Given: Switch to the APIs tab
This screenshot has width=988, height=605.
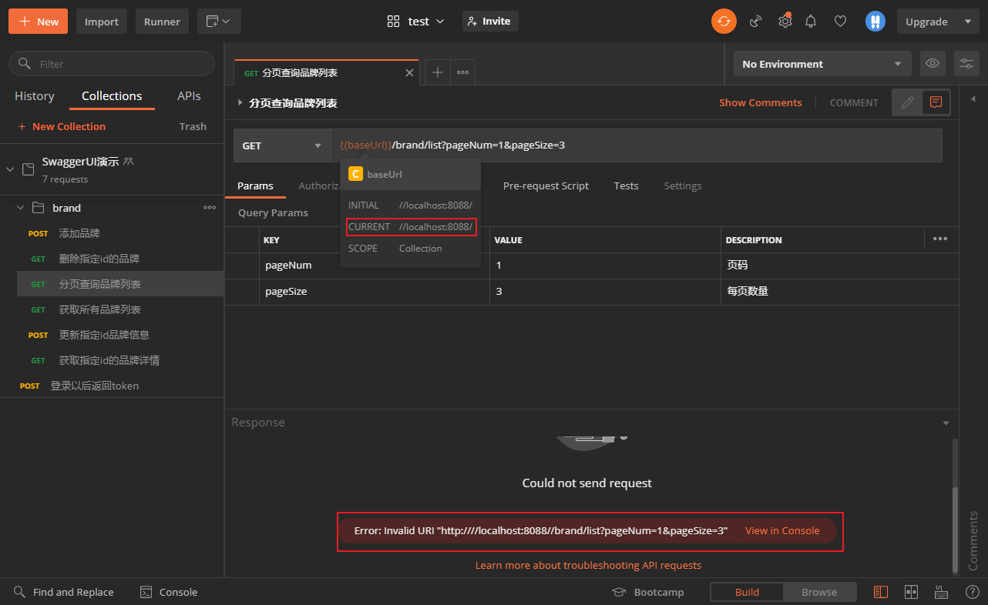Looking at the screenshot, I should [189, 96].
